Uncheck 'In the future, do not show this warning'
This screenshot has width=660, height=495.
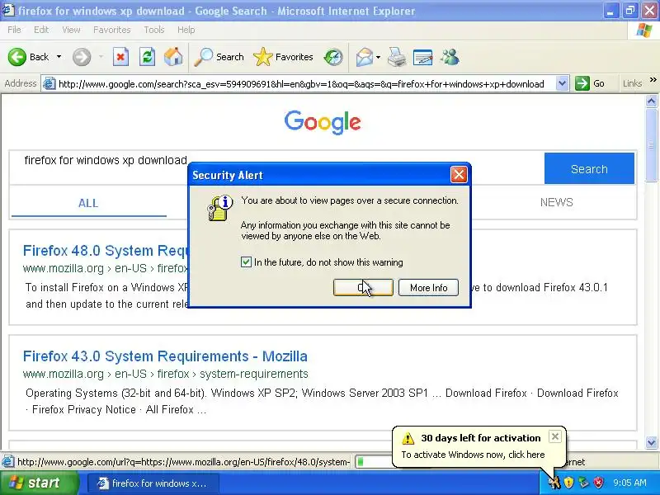pyautogui.click(x=246, y=262)
